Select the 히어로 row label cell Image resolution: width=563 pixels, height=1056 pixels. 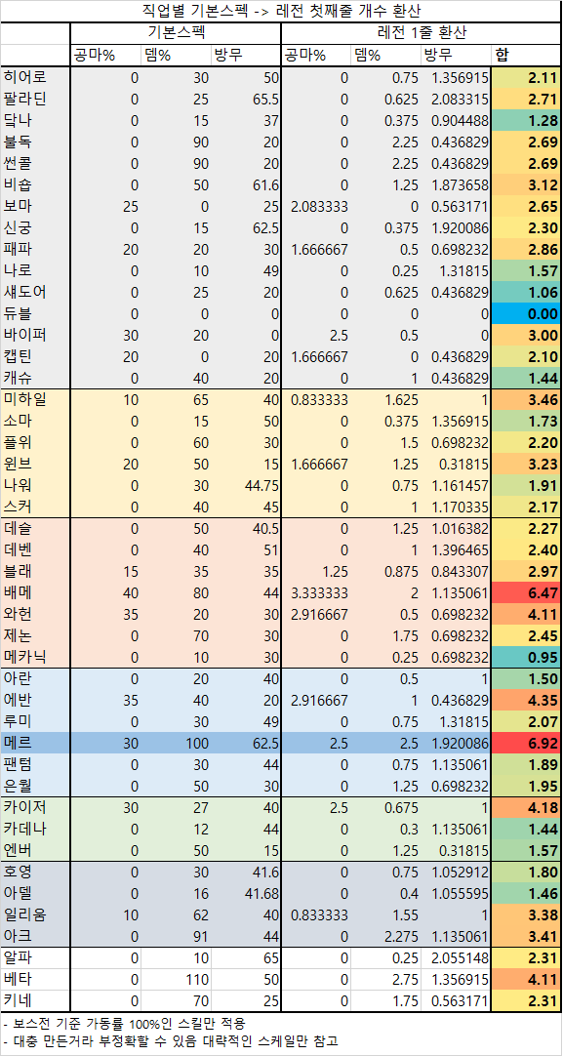pos(36,77)
